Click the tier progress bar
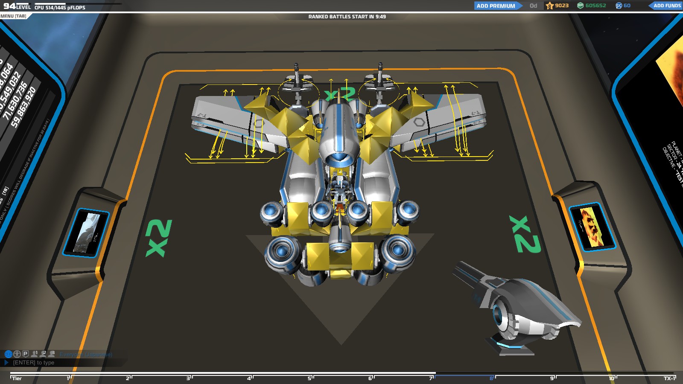This screenshot has width=683, height=384. (x=341, y=374)
